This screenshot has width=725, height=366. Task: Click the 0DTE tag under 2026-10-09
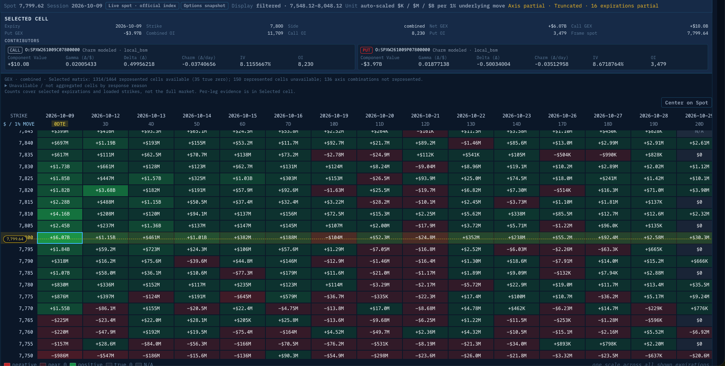60,124
